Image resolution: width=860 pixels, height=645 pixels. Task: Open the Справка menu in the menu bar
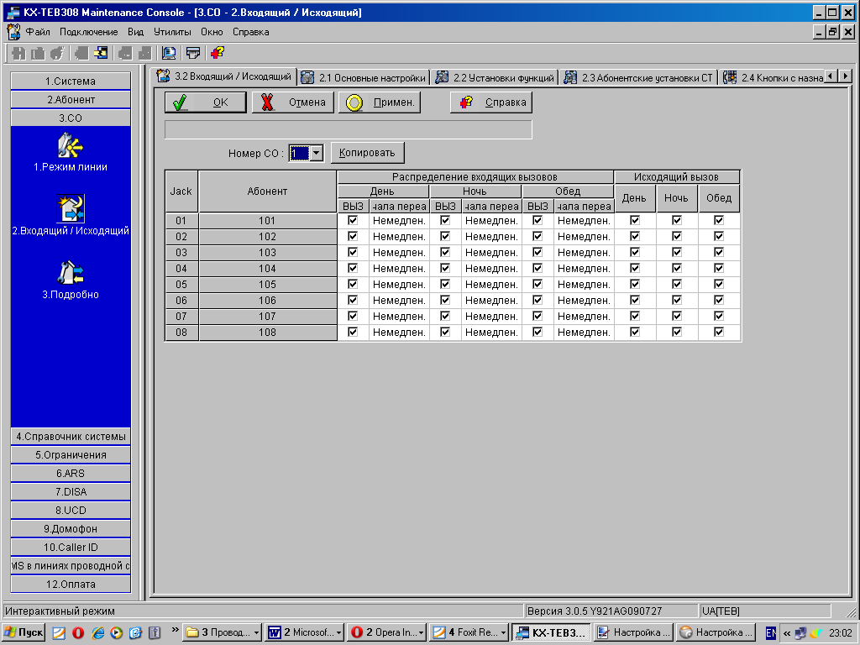point(250,32)
